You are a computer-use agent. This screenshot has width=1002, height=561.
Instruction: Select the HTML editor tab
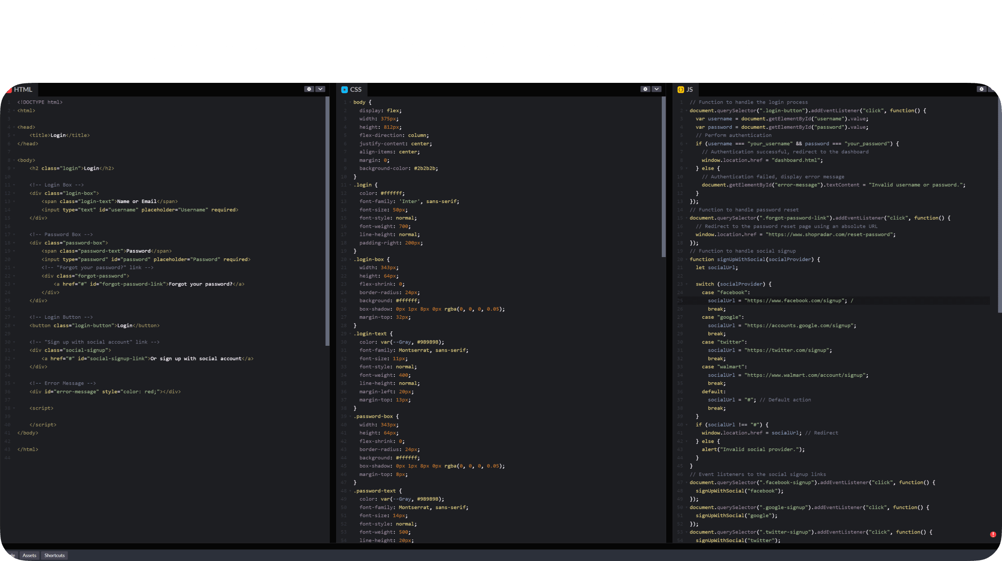pos(23,90)
